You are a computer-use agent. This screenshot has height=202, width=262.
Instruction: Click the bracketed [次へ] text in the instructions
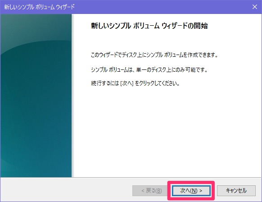click(x=127, y=83)
